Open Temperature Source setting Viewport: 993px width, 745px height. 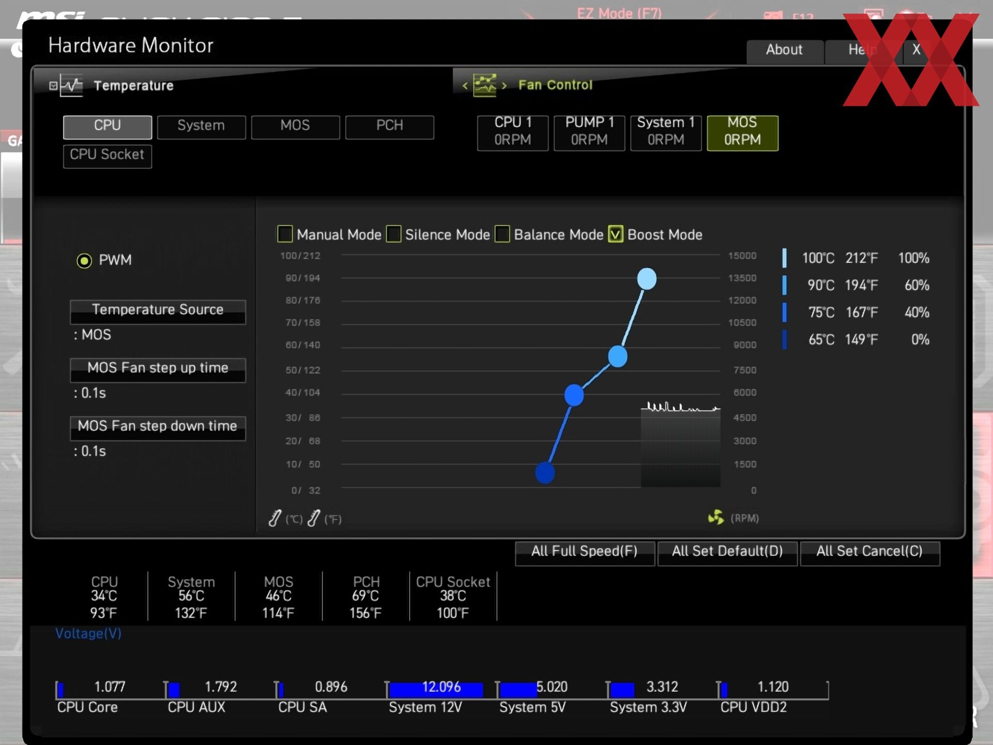[x=158, y=311]
